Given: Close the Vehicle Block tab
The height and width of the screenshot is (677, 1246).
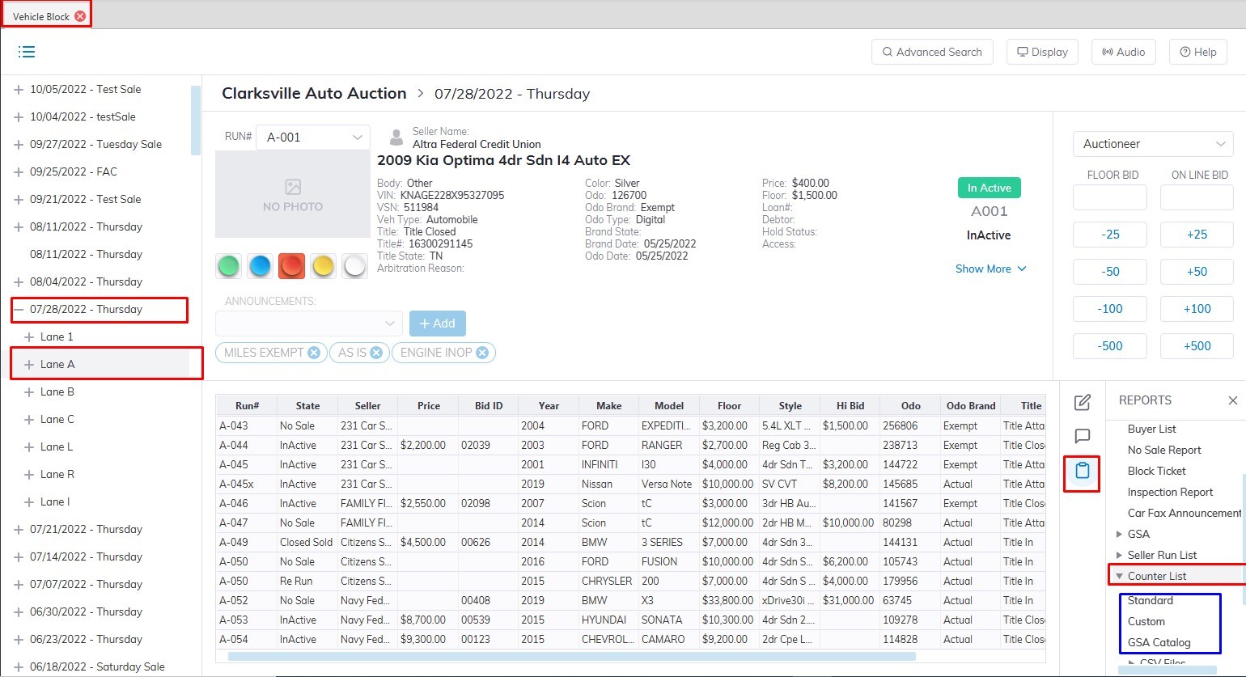Looking at the screenshot, I should point(79,16).
